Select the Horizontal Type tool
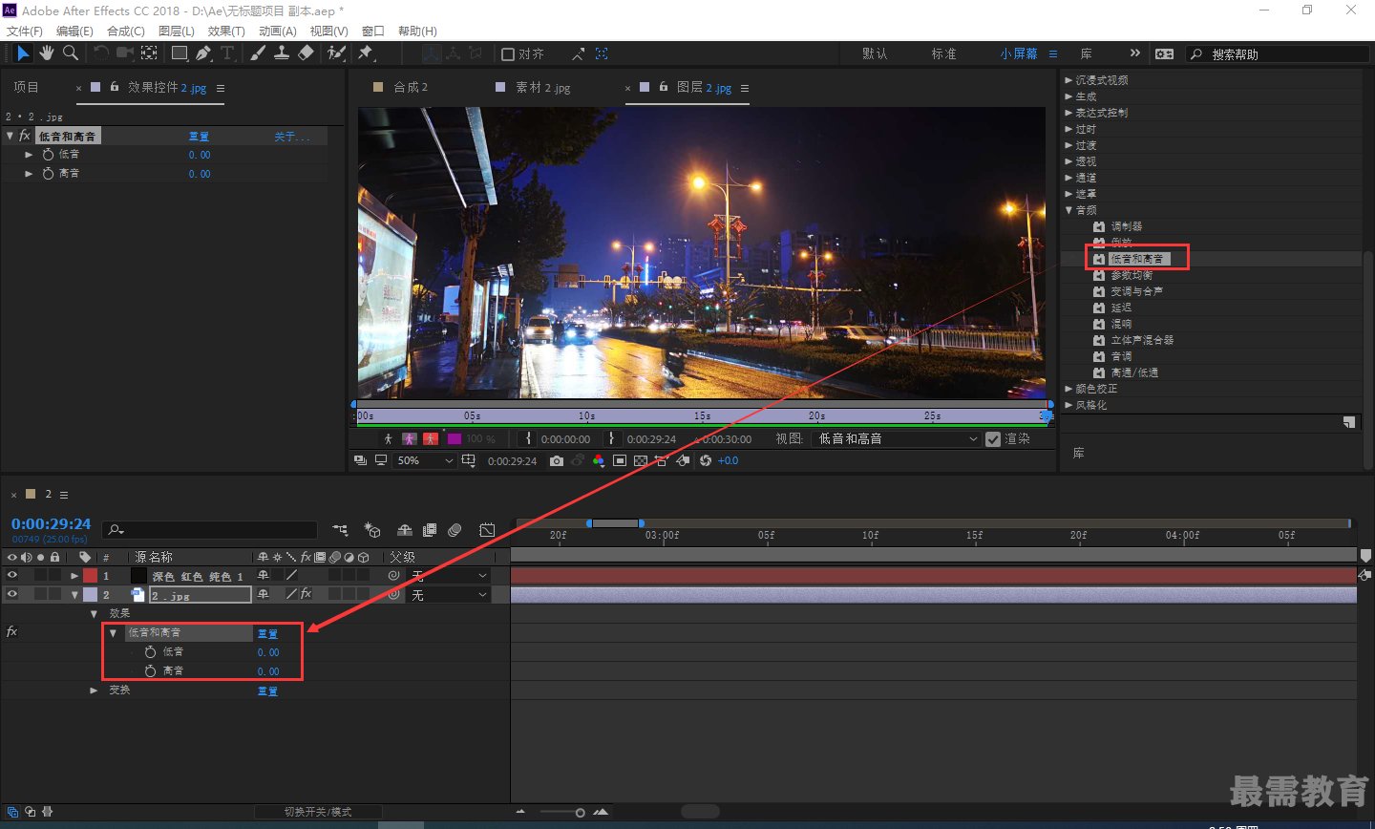 [227, 53]
